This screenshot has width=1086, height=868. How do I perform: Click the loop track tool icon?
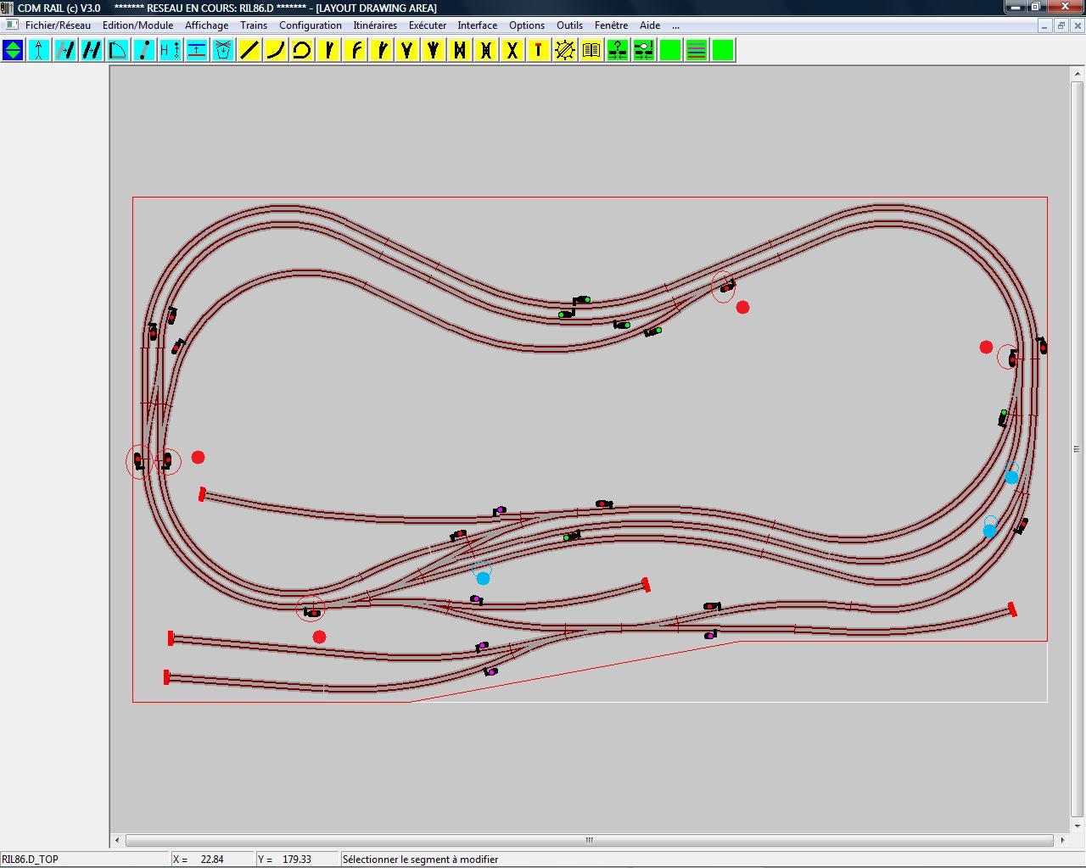302,51
